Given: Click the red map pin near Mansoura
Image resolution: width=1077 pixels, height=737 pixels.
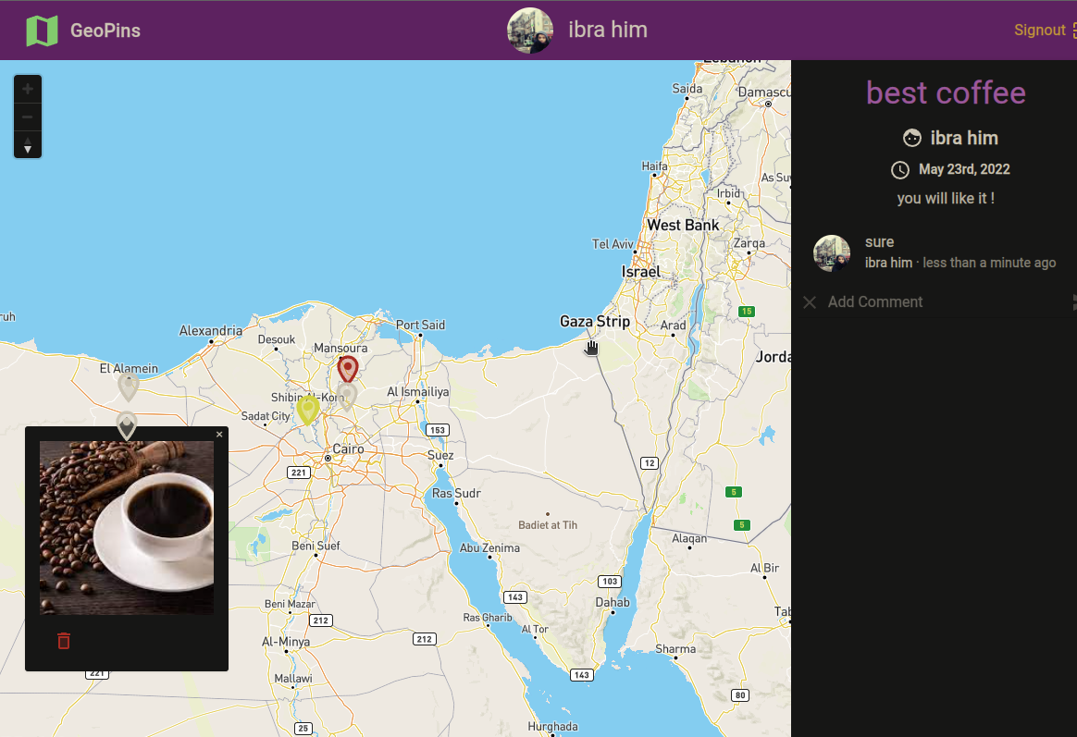Looking at the screenshot, I should coord(347,368).
